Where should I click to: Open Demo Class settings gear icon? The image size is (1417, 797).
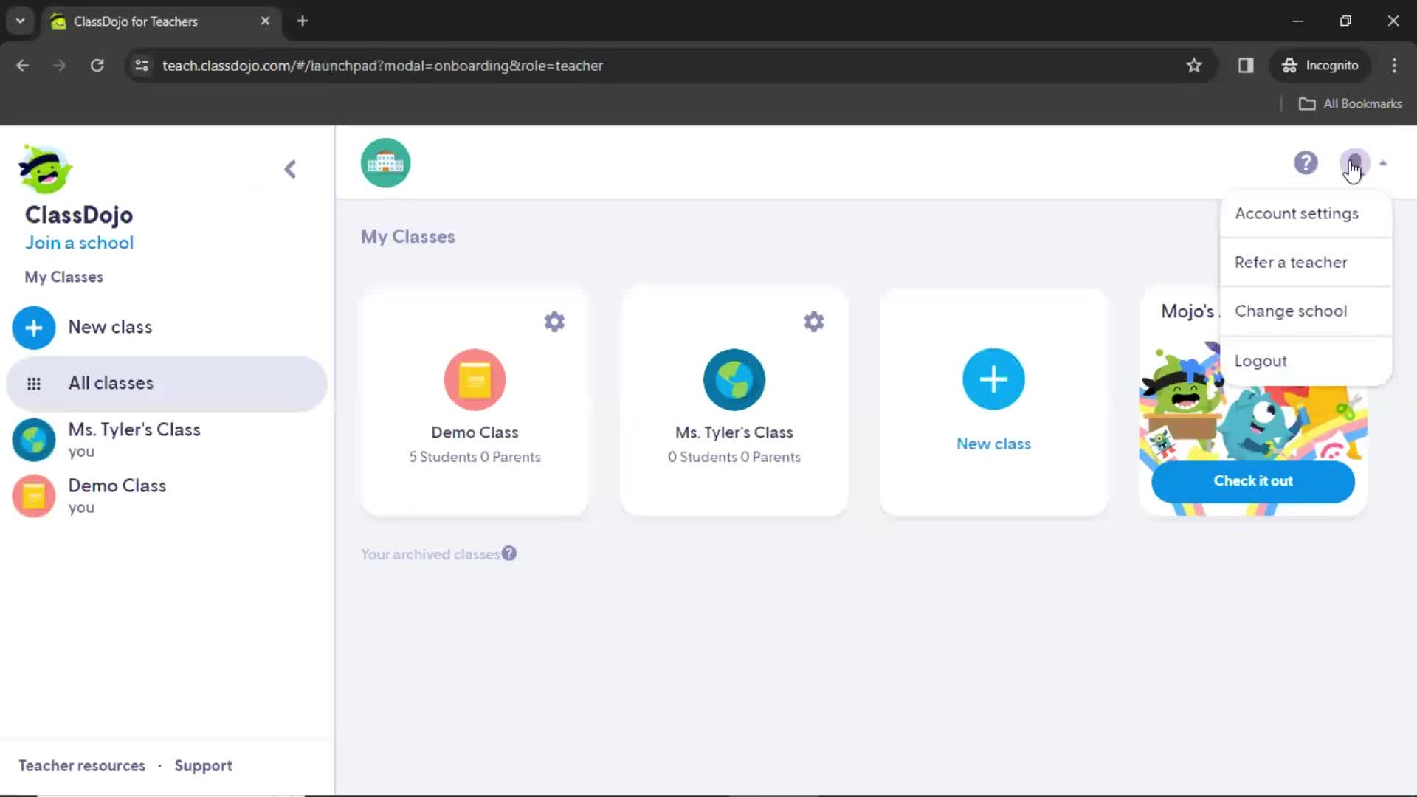point(554,321)
